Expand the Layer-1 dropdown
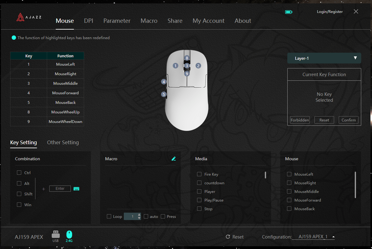Viewport: 372px width, 249px height. coord(324,58)
